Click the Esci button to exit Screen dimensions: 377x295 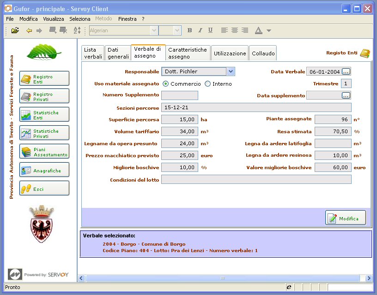(44, 188)
